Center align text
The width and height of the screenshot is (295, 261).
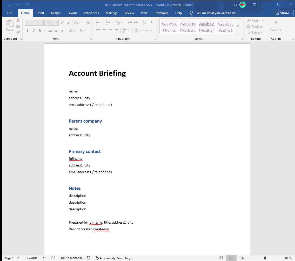pyautogui.click(x=104, y=31)
